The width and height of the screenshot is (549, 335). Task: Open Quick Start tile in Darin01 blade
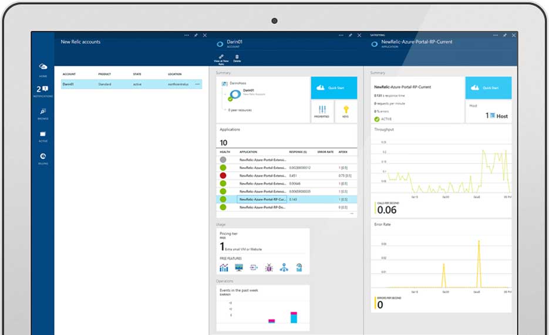click(334, 88)
